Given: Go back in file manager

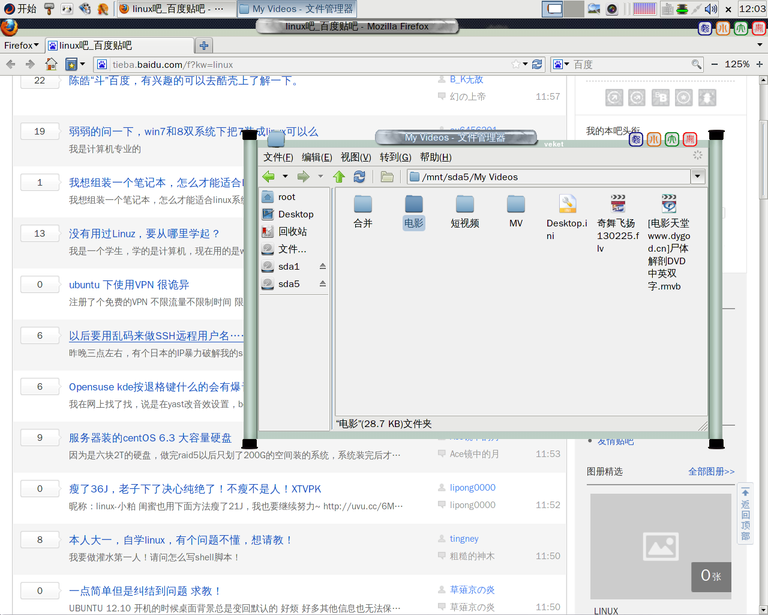Looking at the screenshot, I should (269, 177).
